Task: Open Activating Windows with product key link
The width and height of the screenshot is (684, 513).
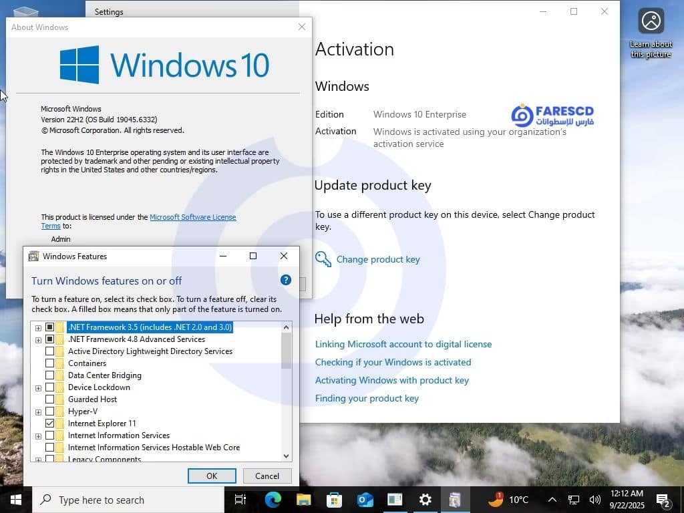Action: [x=391, y=380]
